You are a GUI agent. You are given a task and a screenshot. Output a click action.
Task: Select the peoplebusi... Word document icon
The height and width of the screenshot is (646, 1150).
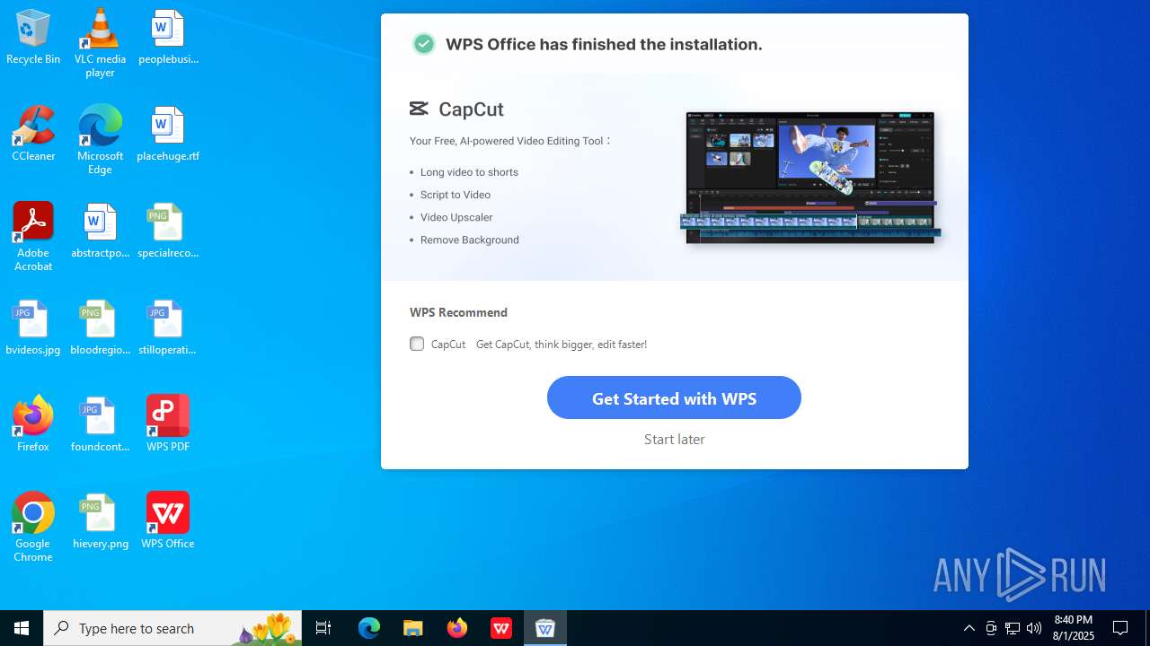tap(168, 37)
